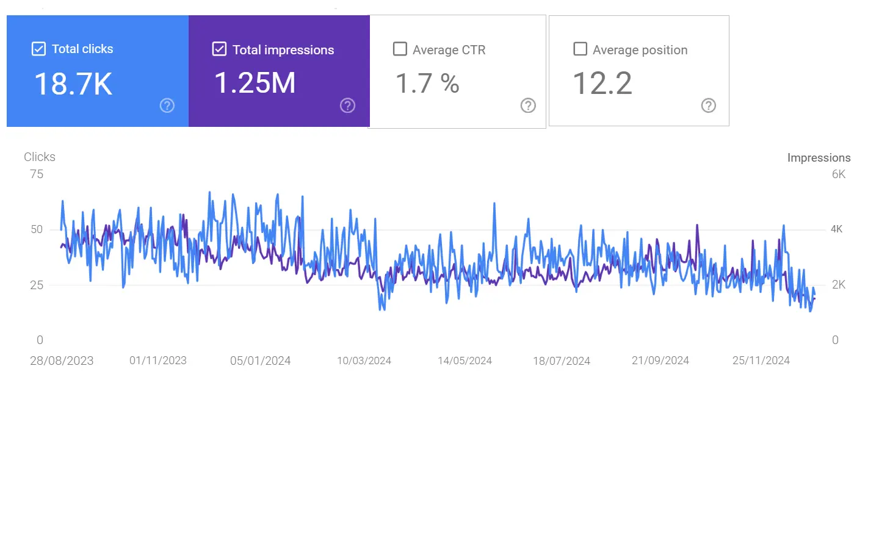Click the 28/08/2023 date on chart axis
879x549 pixels.
[x=62, y=361]
